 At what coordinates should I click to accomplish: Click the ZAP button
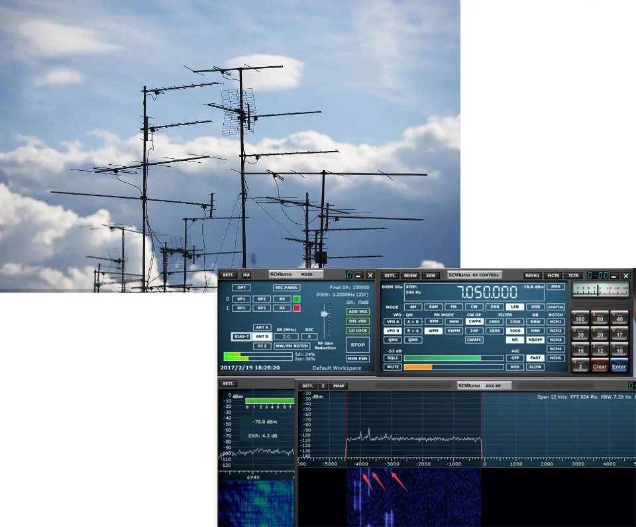[x=474, y=331]
